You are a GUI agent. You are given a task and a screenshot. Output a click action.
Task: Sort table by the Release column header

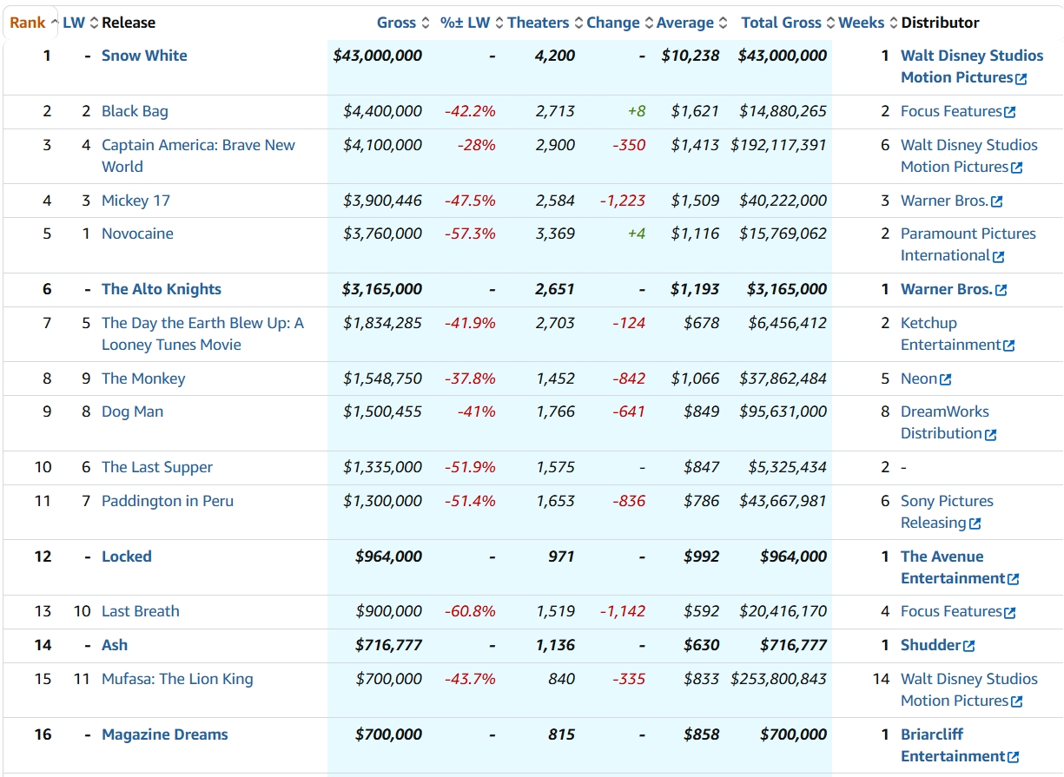point(129,23)
